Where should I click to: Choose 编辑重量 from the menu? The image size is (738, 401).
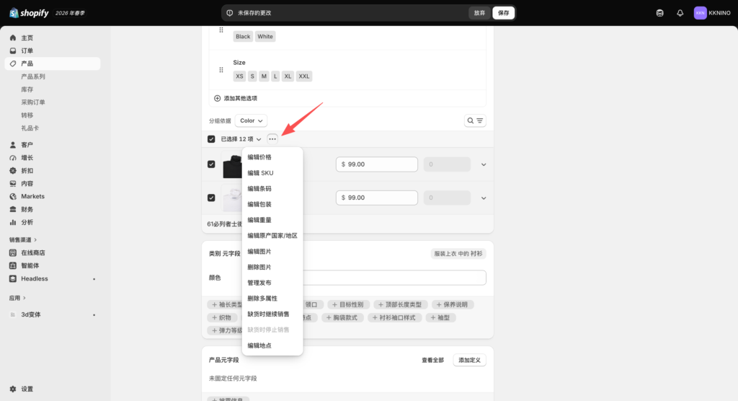click(272, 220)
